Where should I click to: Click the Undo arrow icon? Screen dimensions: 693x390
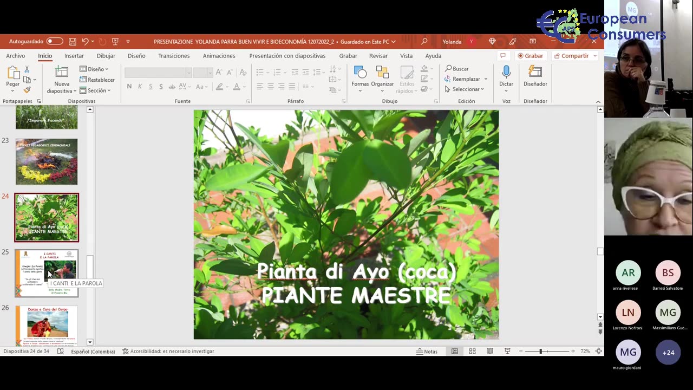click(85, 41)
